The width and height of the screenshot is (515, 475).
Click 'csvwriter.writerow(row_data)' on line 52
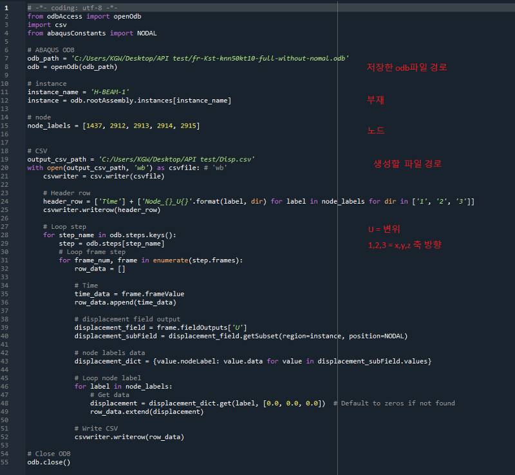point(129,437)
